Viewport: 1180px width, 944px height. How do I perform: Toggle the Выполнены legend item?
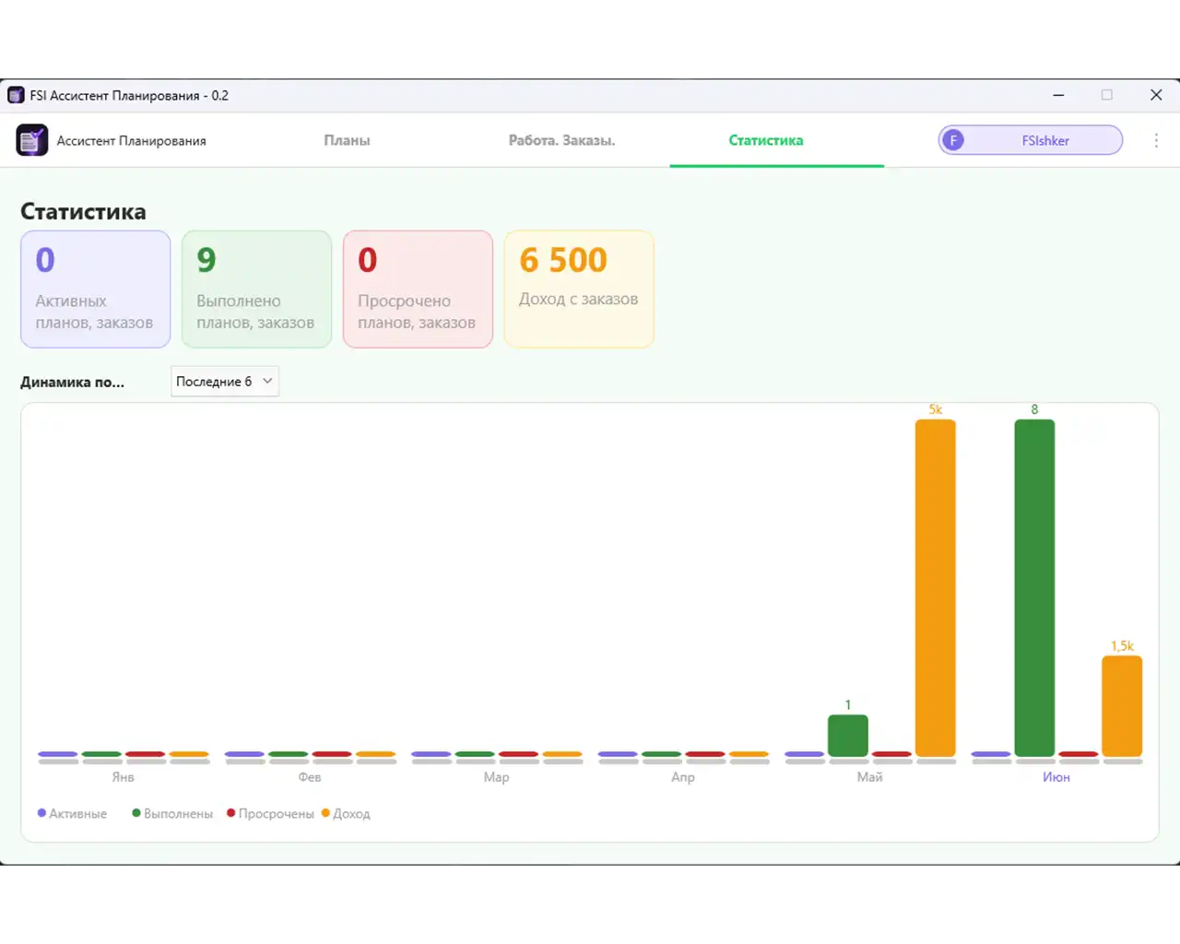coord(172,813)
